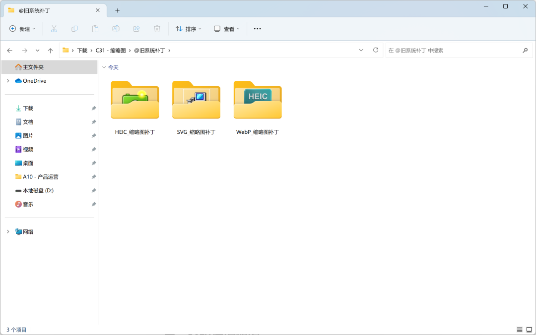
Task: Click @旧系统补丁 breadcrumb segment
Action: 150,51
